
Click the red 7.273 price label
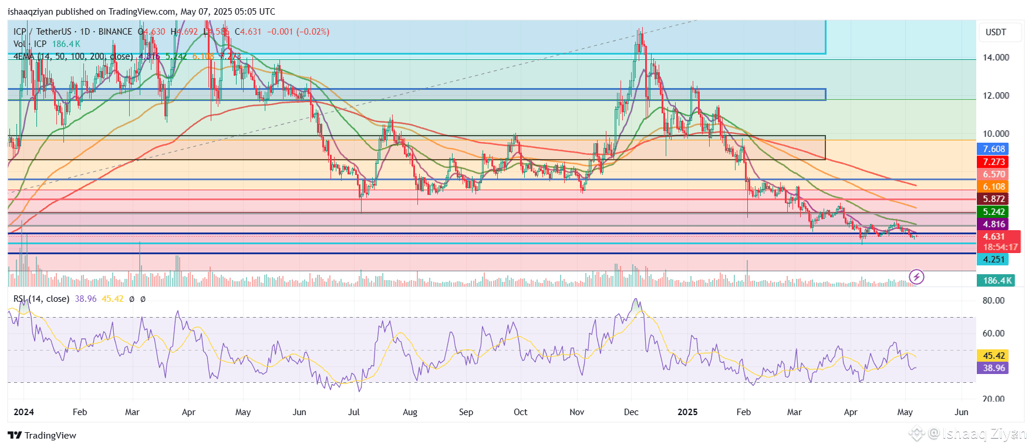(993, 162)
